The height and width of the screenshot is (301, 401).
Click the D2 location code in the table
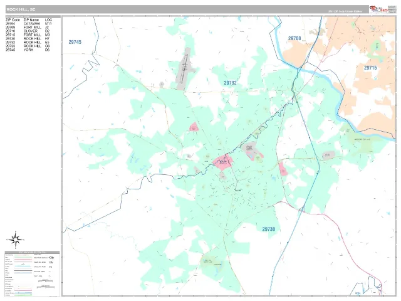(47, 31)
